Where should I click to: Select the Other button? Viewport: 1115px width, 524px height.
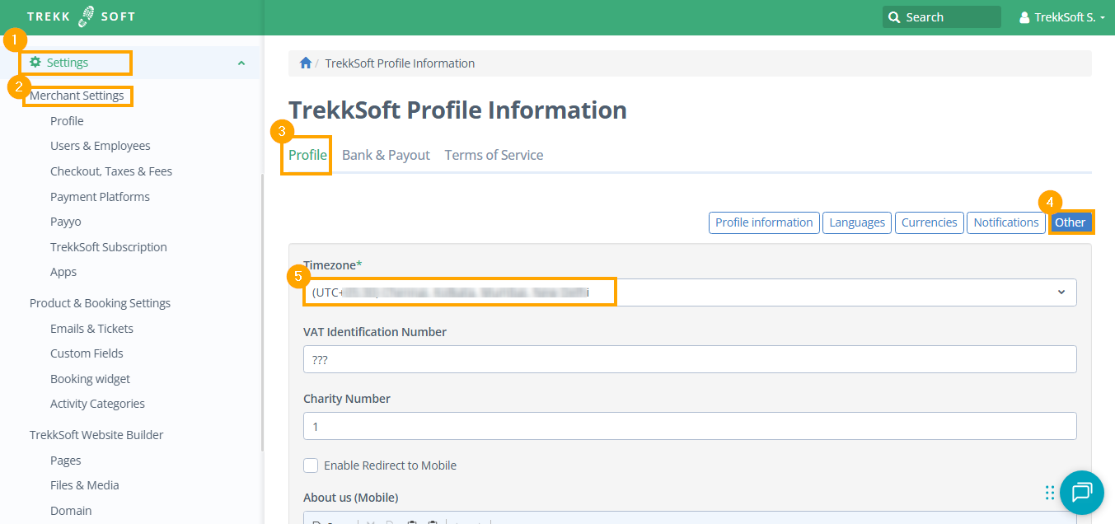click(1070, 222)
